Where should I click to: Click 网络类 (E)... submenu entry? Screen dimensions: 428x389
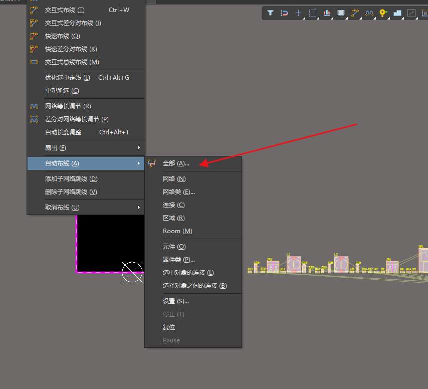pyautogui.click(x=193, y=192)
